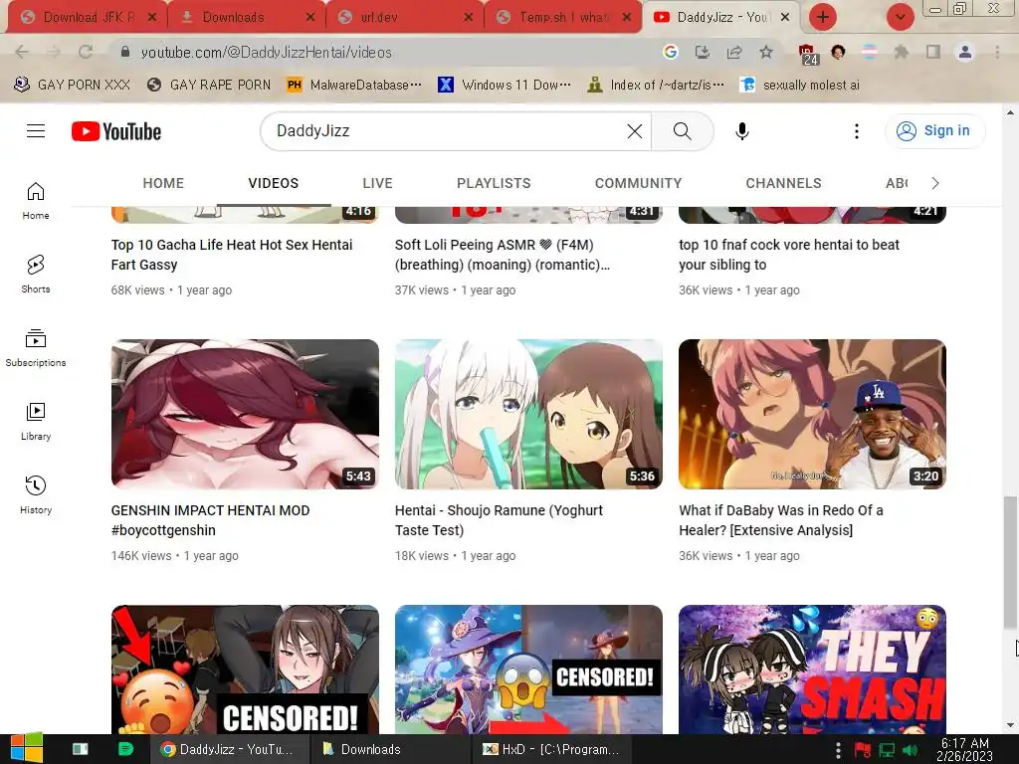Search with your voice using microphone
Viewport: 1019px width, 764px height.
pos(742,131)
